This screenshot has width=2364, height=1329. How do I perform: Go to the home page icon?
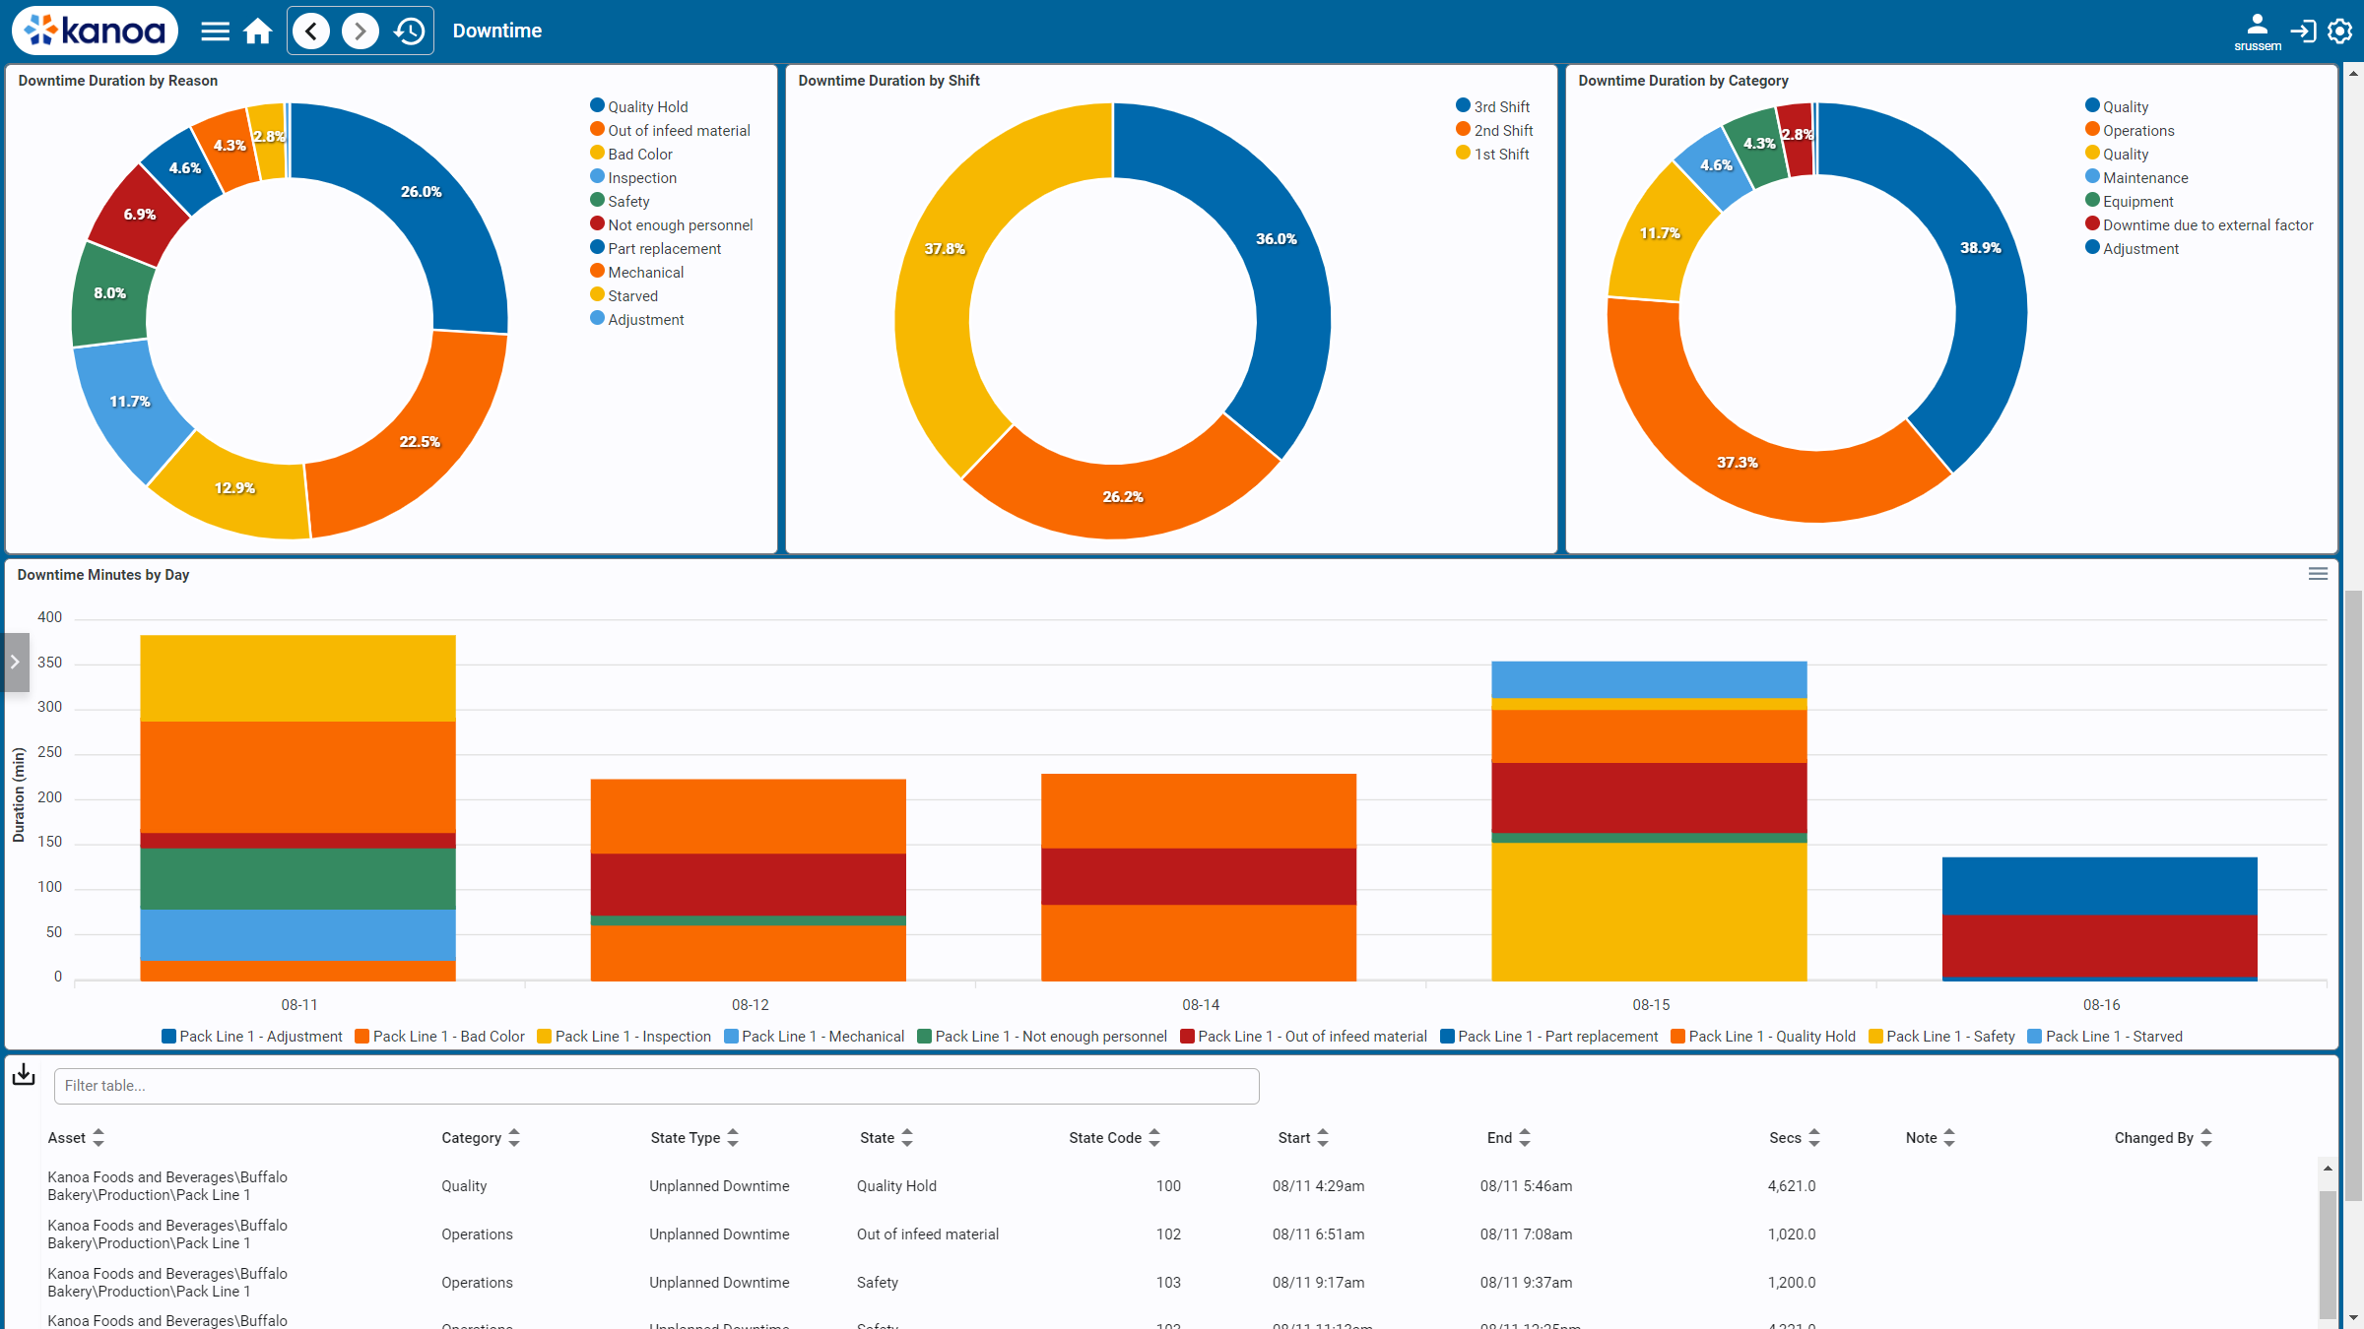[258, 32]
